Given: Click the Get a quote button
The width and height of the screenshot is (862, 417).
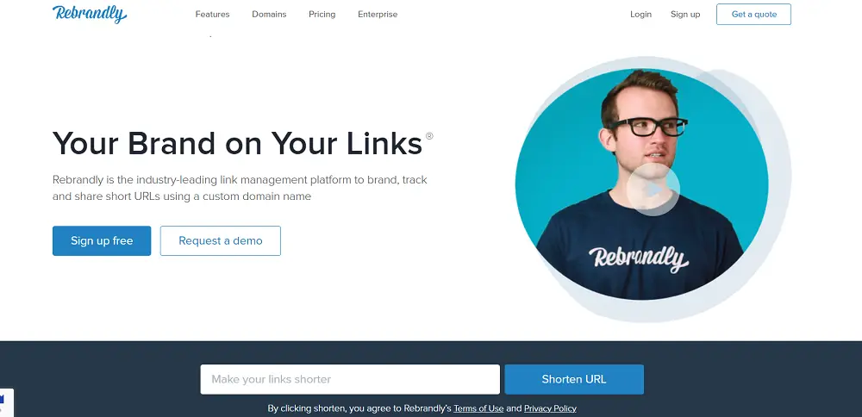Looking at the screenshot, I should click(753, 15).
